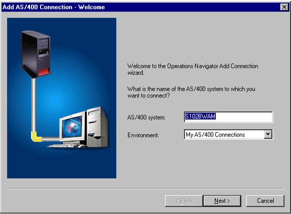Go to the Next wizard step

[222, 201]
